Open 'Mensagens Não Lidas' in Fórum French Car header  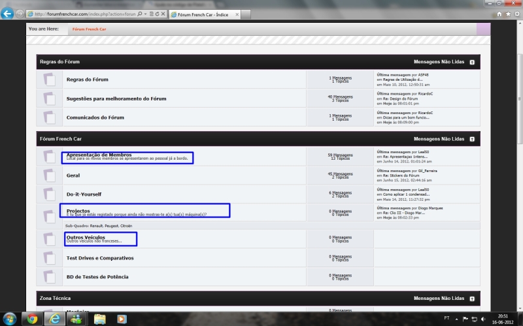pyautogui.click(x=439, y=139)
